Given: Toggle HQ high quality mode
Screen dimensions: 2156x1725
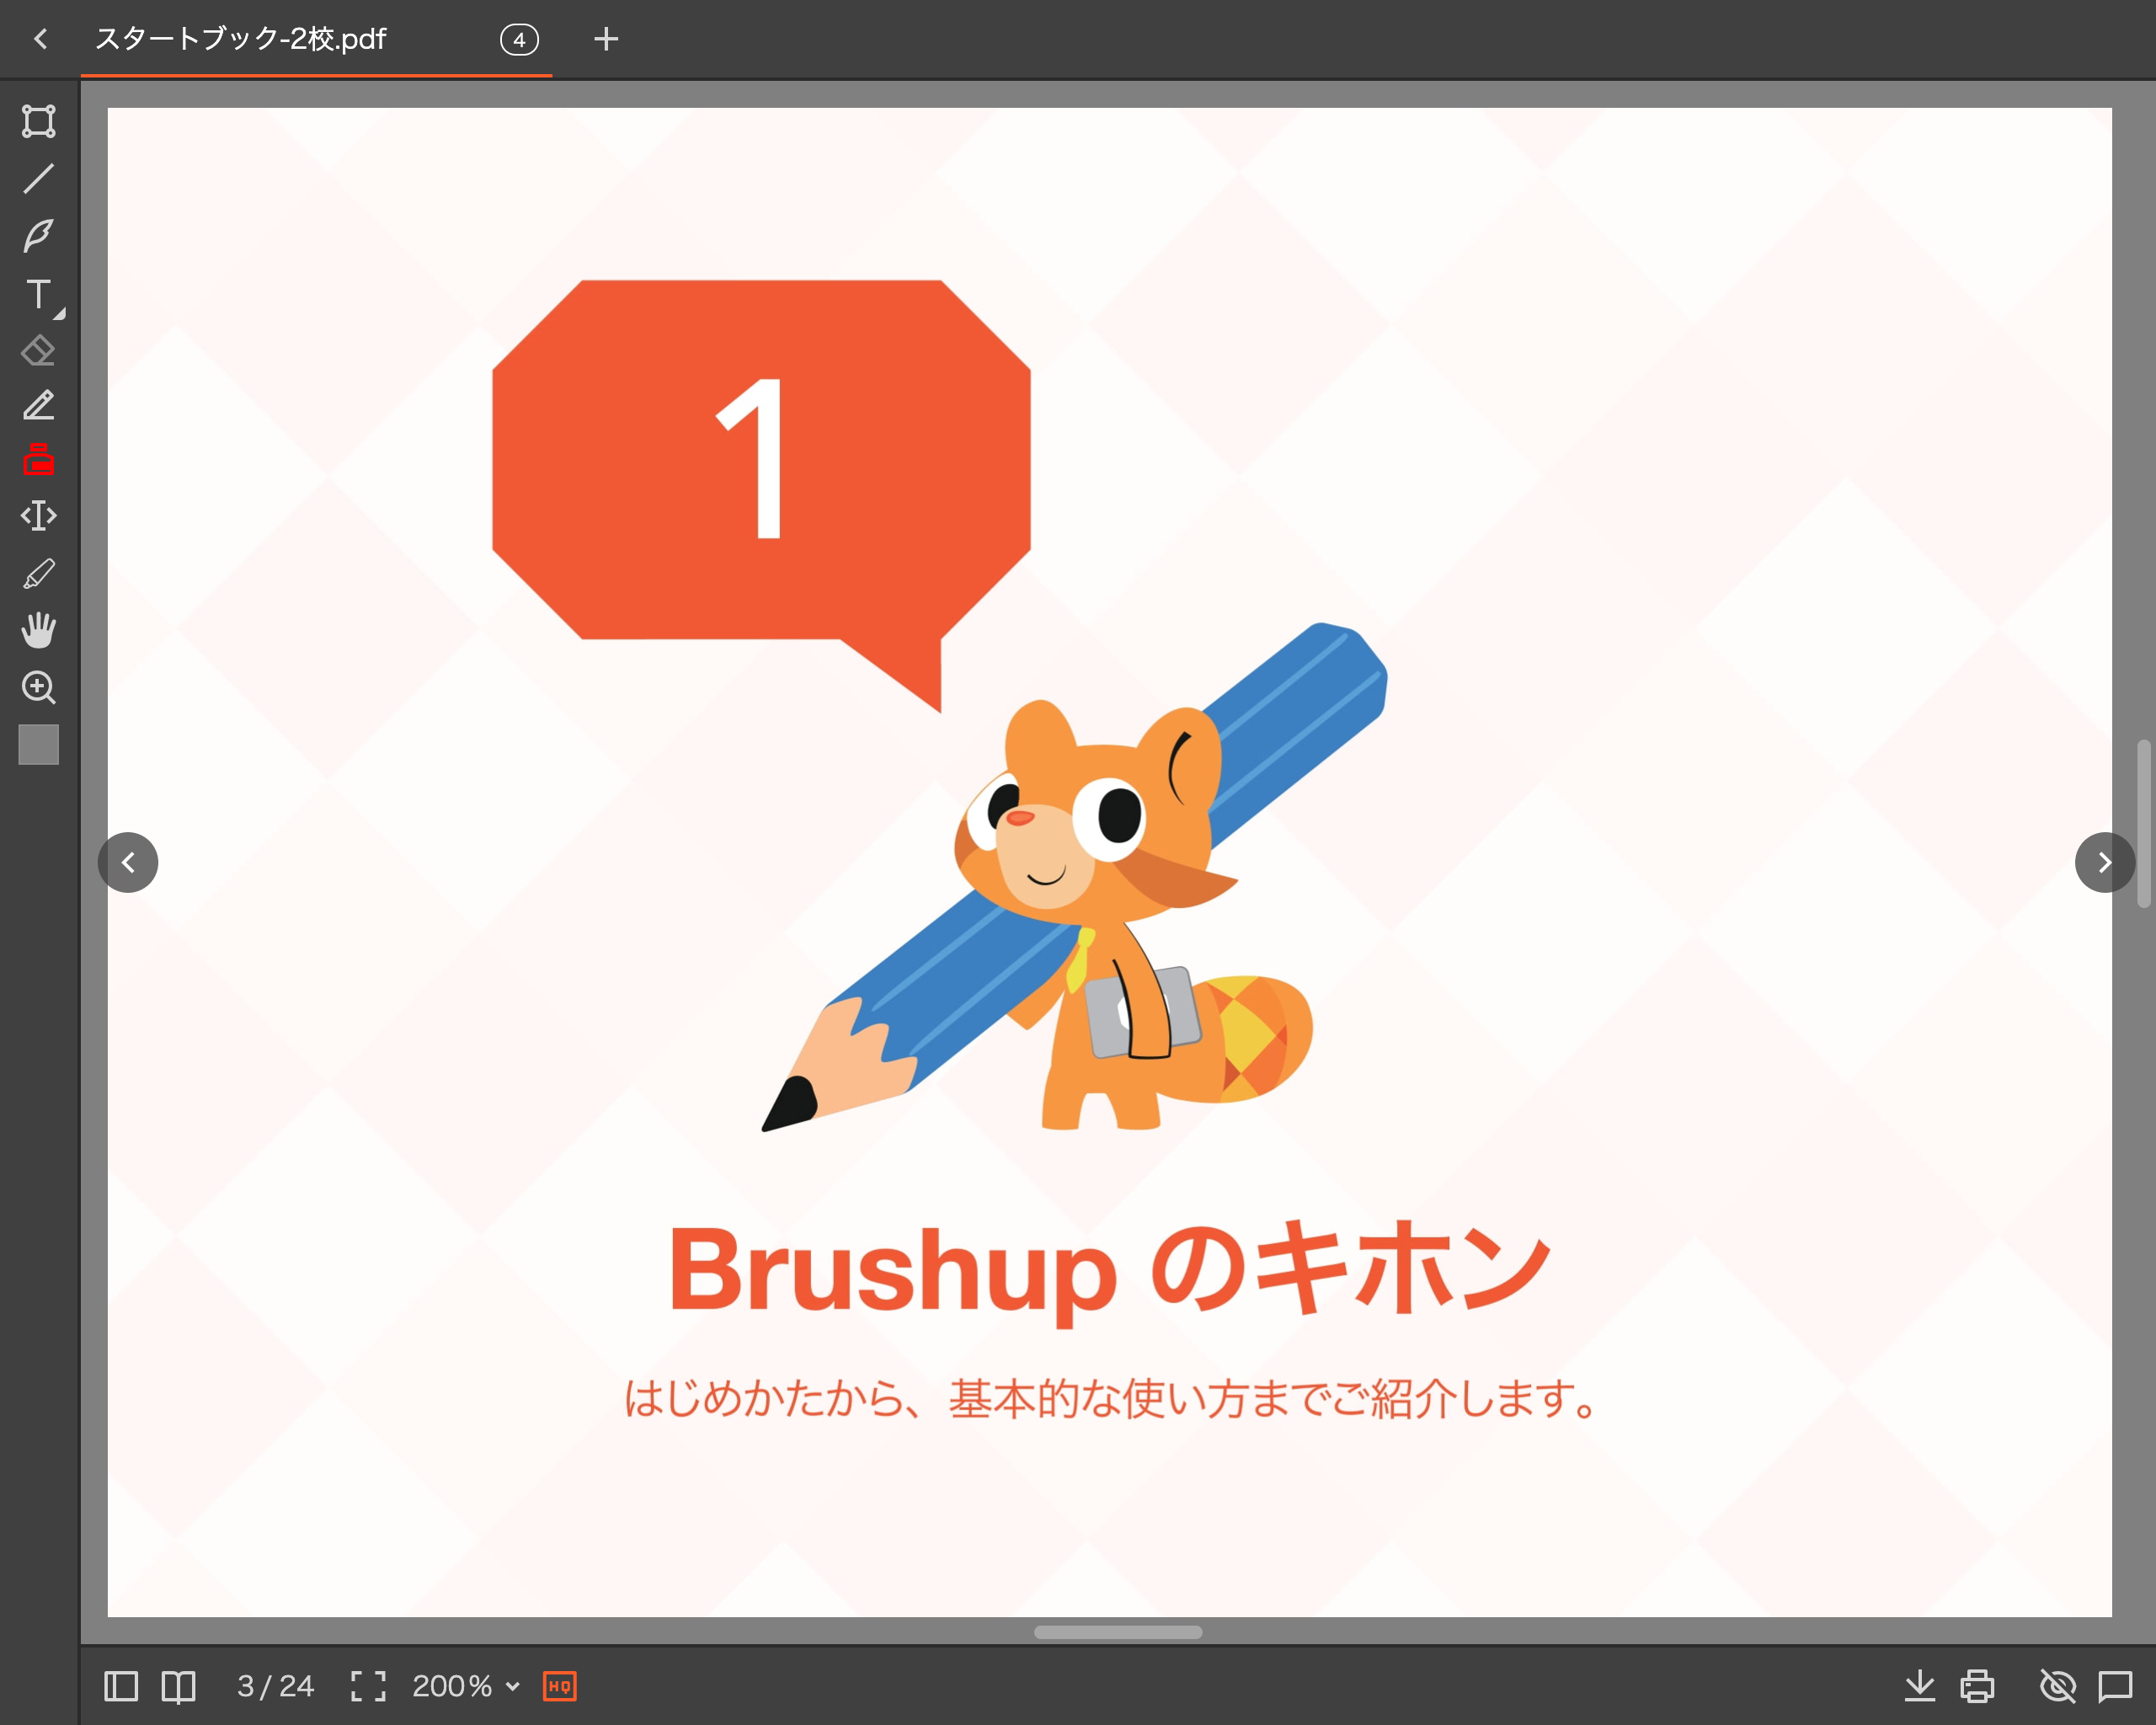Looking at the screenshot, I should click(560, 1686).
